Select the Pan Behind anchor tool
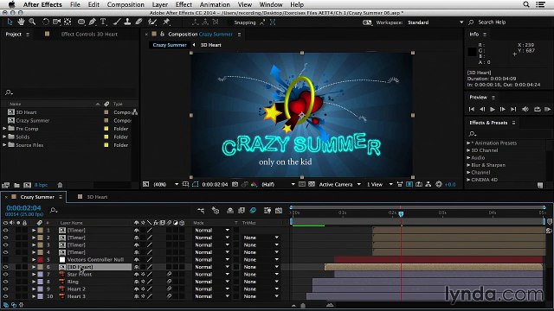Image resolution: width=554 pixels, height=311 pixels. pos(68,22)
